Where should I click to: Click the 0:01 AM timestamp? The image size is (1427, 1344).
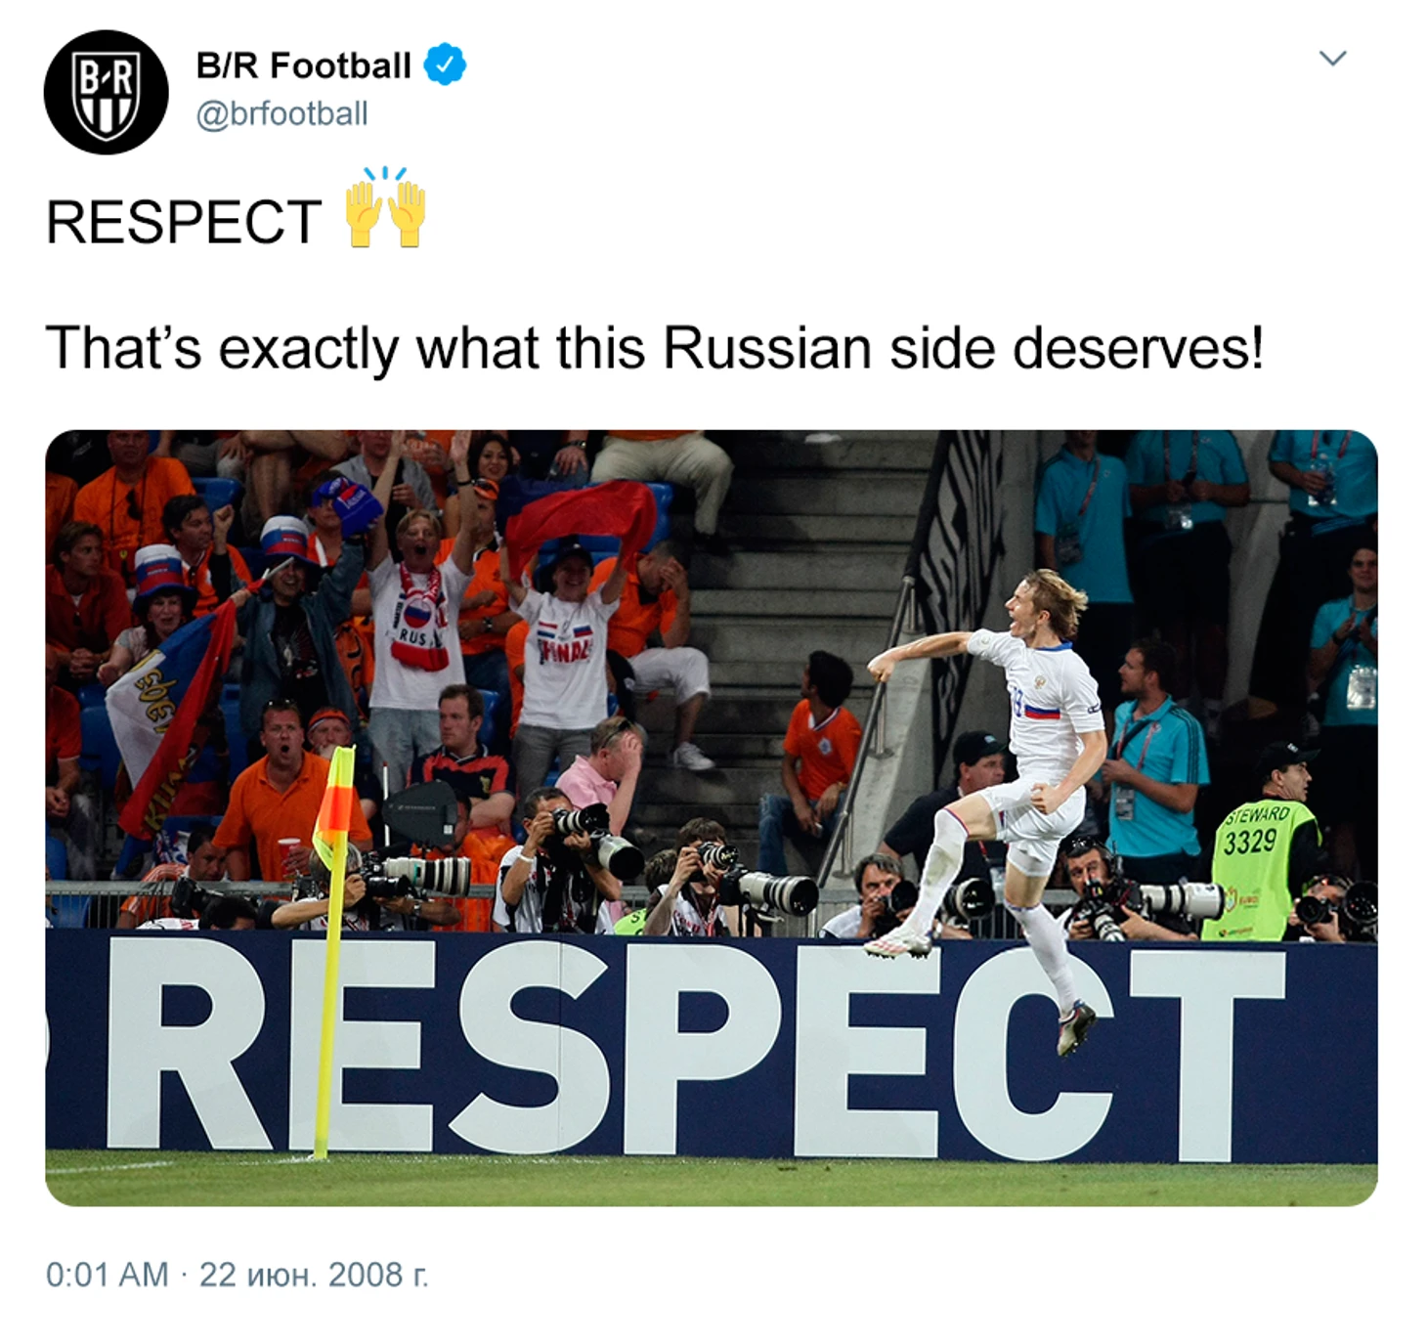pyautogui.click(x=107, y=1275)
